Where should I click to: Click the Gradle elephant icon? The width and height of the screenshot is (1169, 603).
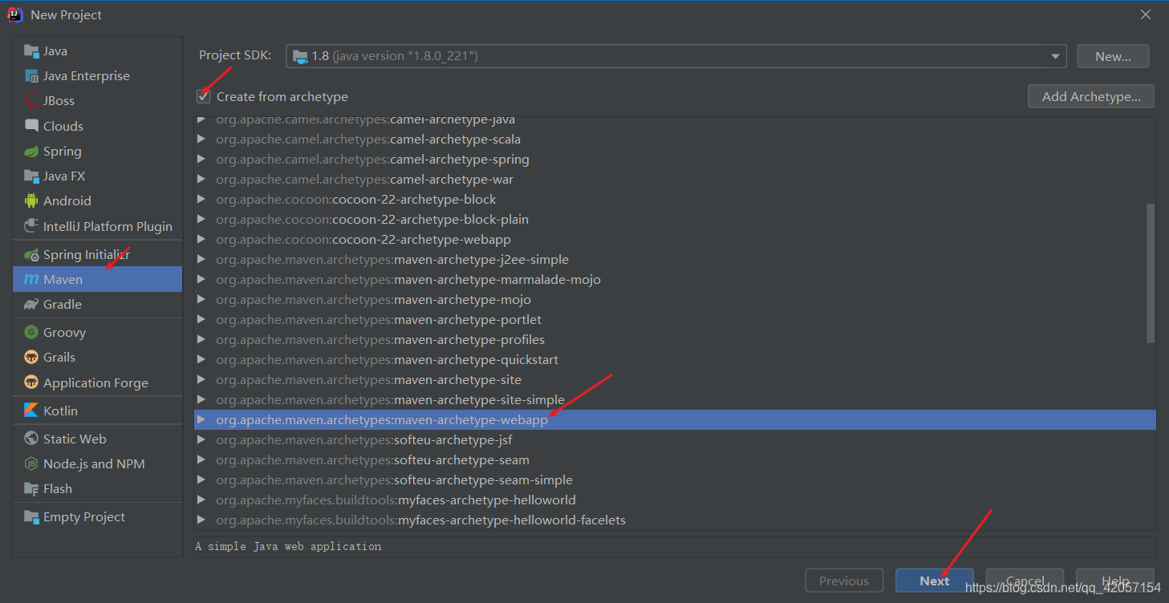[31, 305]
